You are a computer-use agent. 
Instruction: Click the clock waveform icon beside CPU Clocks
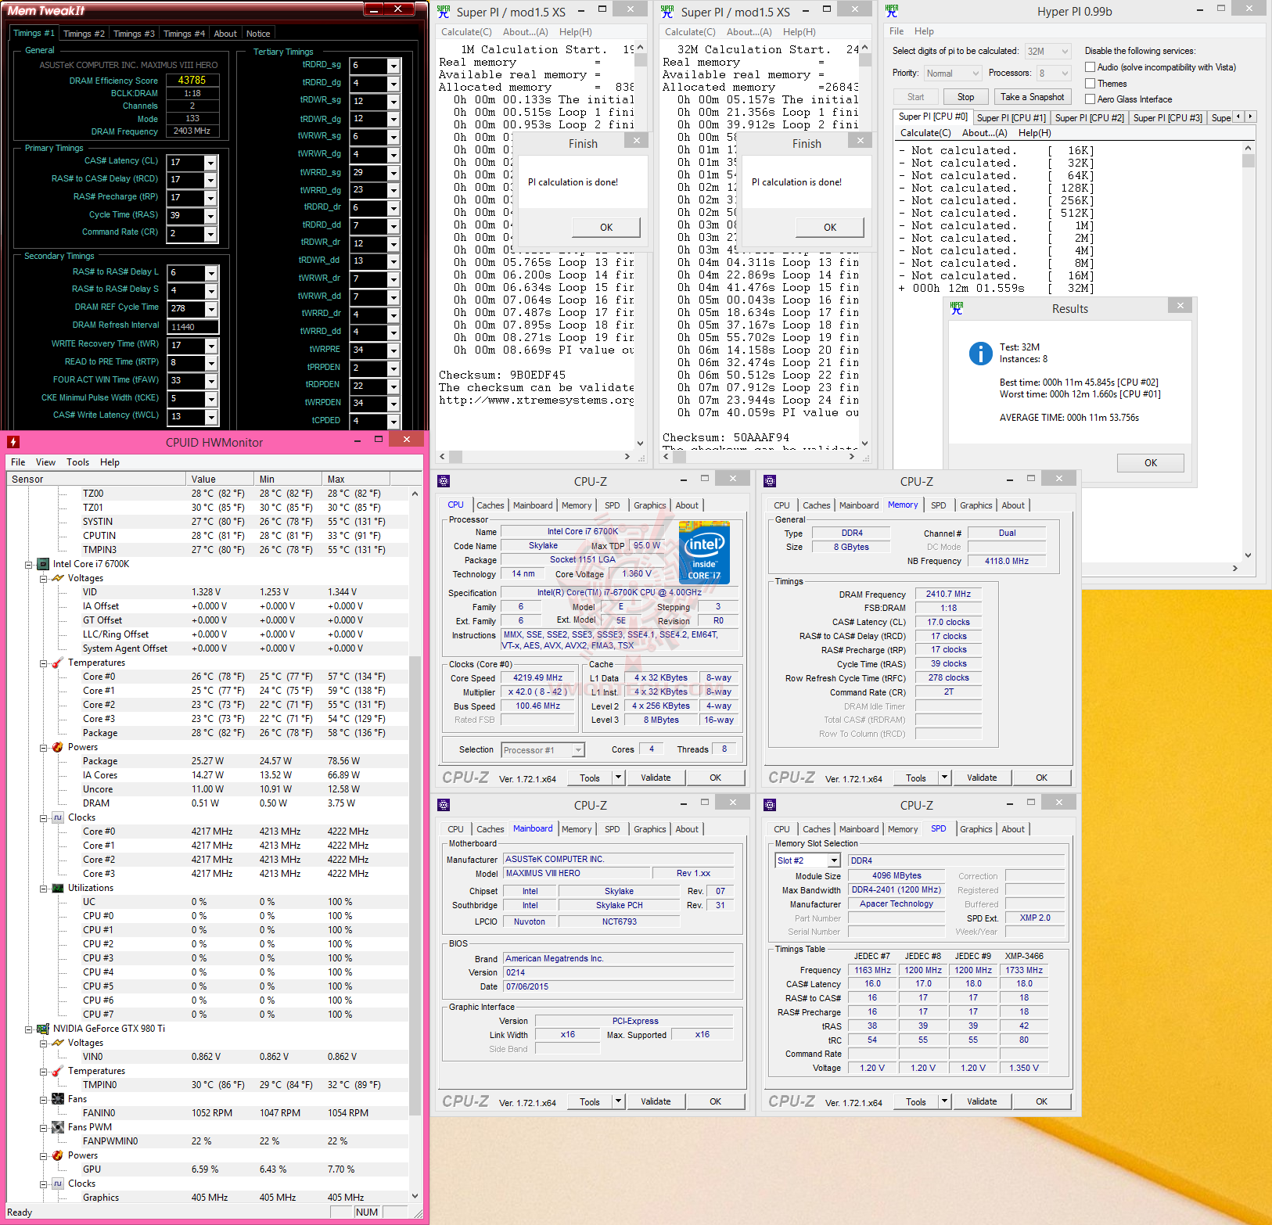point(58,817)
